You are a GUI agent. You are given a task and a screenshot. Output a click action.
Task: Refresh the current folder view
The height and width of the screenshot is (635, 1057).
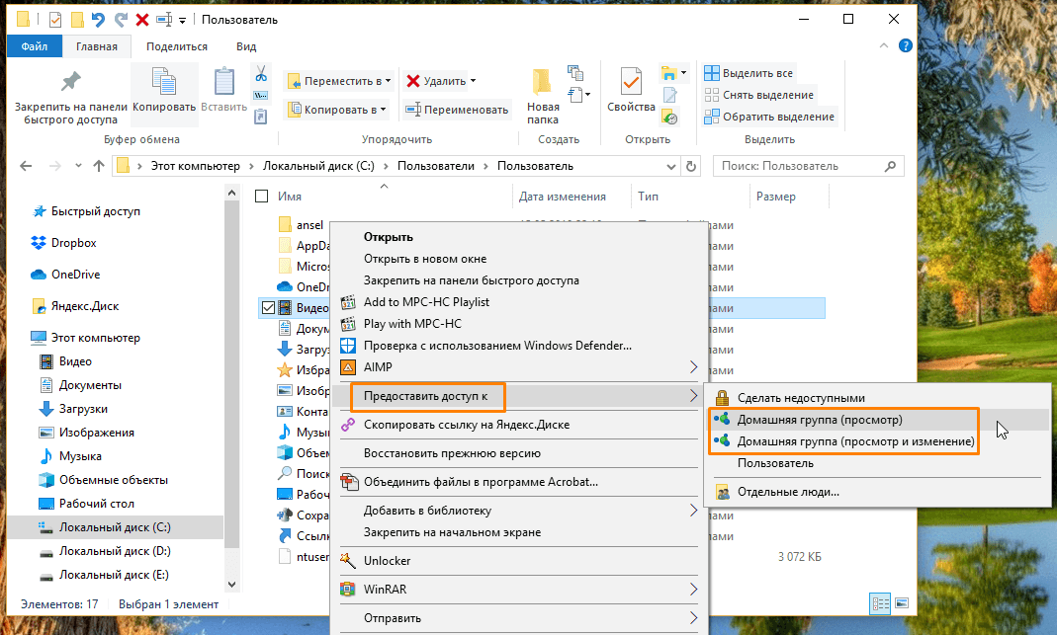[690, 166]
